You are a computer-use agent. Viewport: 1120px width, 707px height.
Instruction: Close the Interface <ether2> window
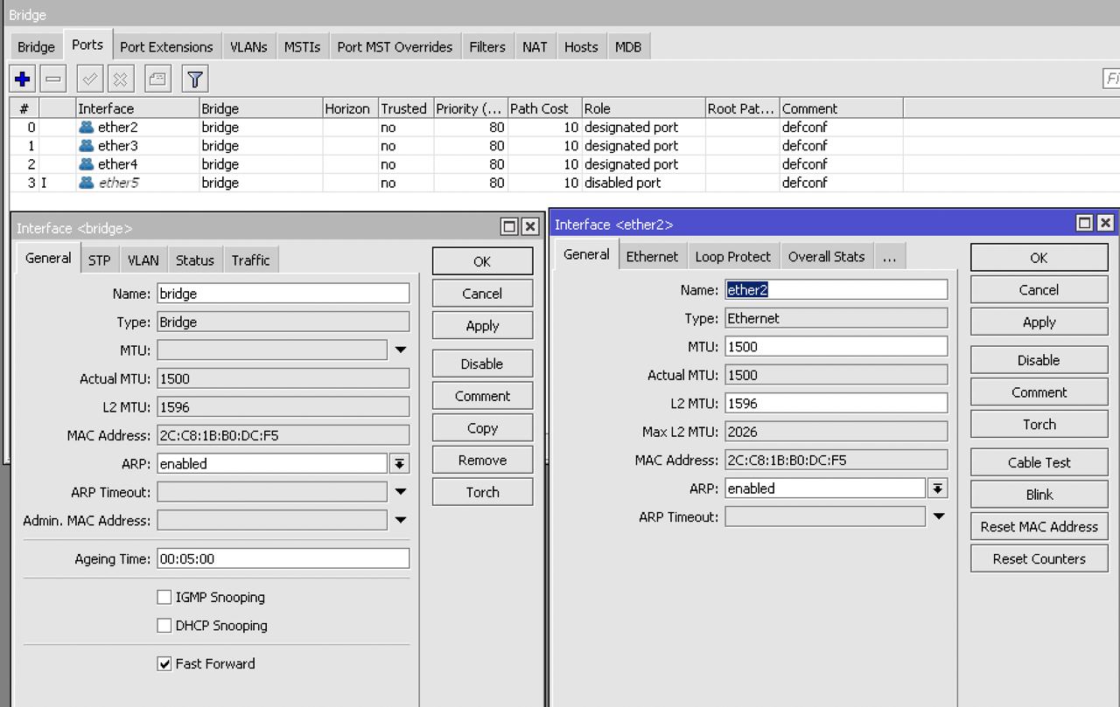pyautogui.click(x=1105, y=223)
